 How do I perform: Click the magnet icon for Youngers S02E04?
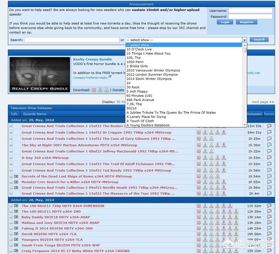199,240
